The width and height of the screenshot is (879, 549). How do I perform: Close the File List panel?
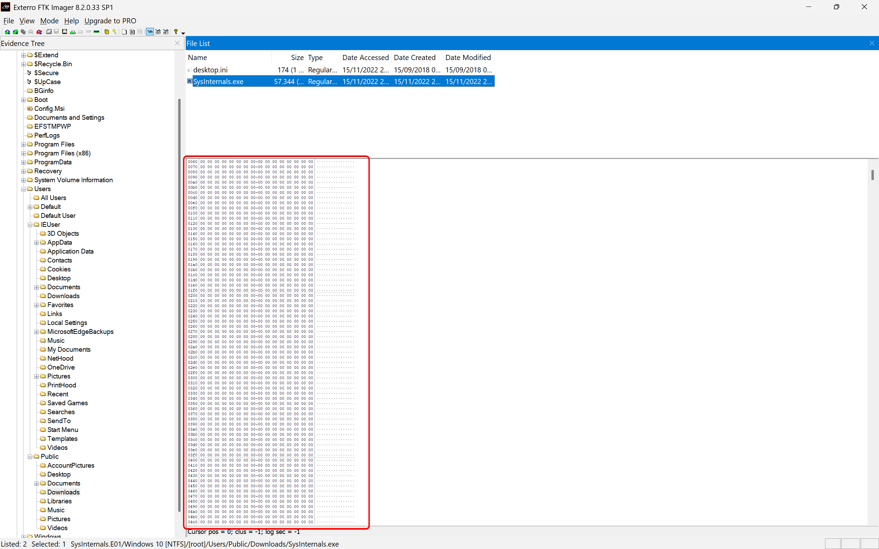872,43
